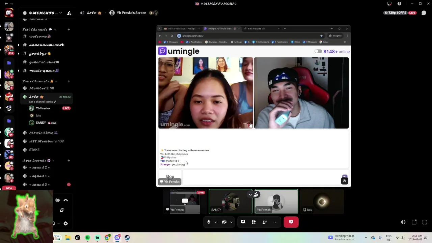Image resolution: width=432 pixels, height=243 pixels.
Task: Select the Yb Presko live stream thumbnail
Action: (x=185, y=201)
